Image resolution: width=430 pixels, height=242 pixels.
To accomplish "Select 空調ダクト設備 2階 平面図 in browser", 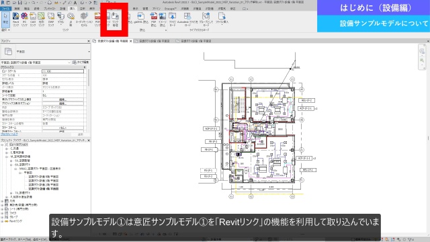I will tap(43, 185).
